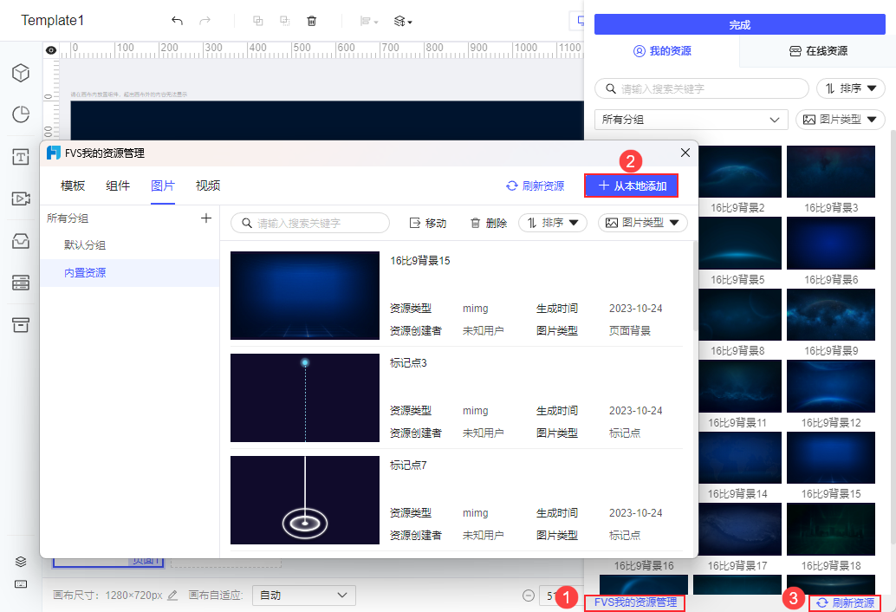Click the 从本地添加 button
Screen dimensions: 896x612
point(632,186)
